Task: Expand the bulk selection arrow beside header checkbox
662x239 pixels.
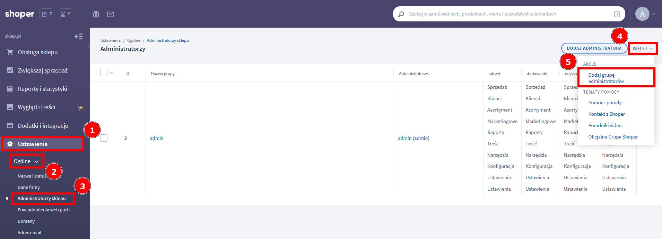Action: pyautogui.click(x=112, y=73)
